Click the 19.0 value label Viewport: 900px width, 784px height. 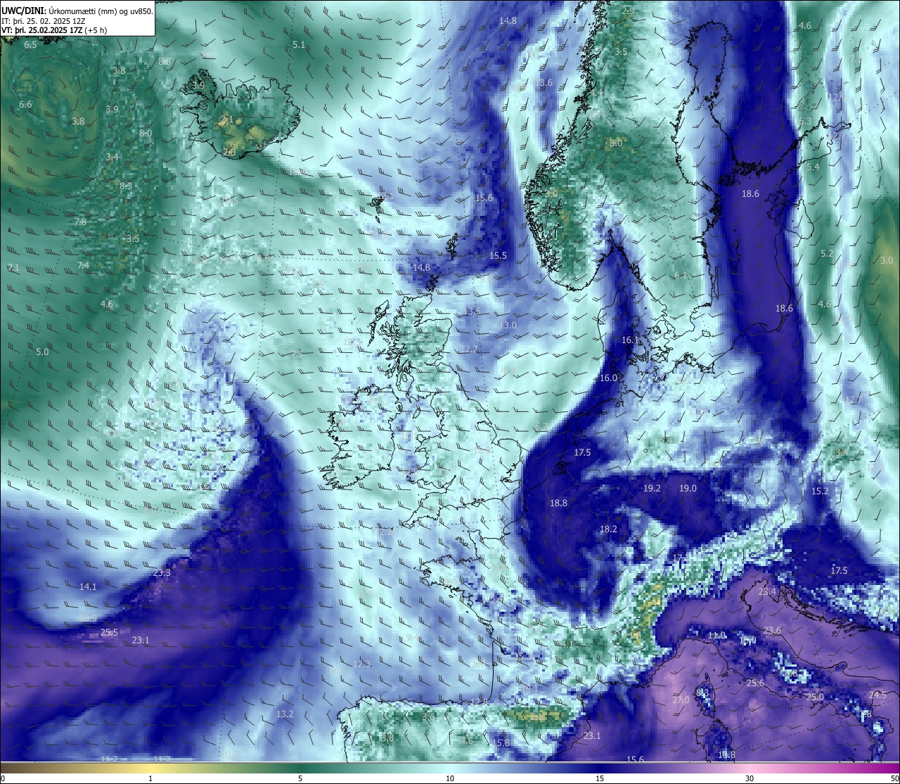point(688,489)
